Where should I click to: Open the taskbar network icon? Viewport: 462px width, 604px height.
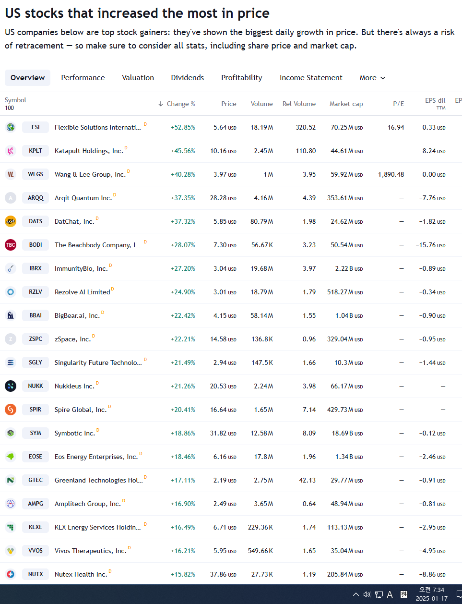(379, 594)
